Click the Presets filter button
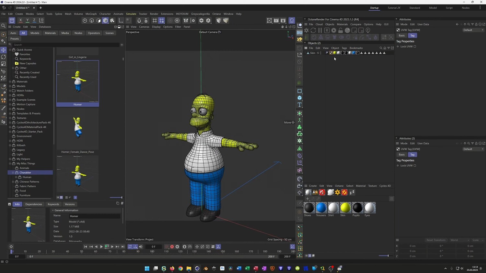The image size is (486, 273). click(15, 39)
